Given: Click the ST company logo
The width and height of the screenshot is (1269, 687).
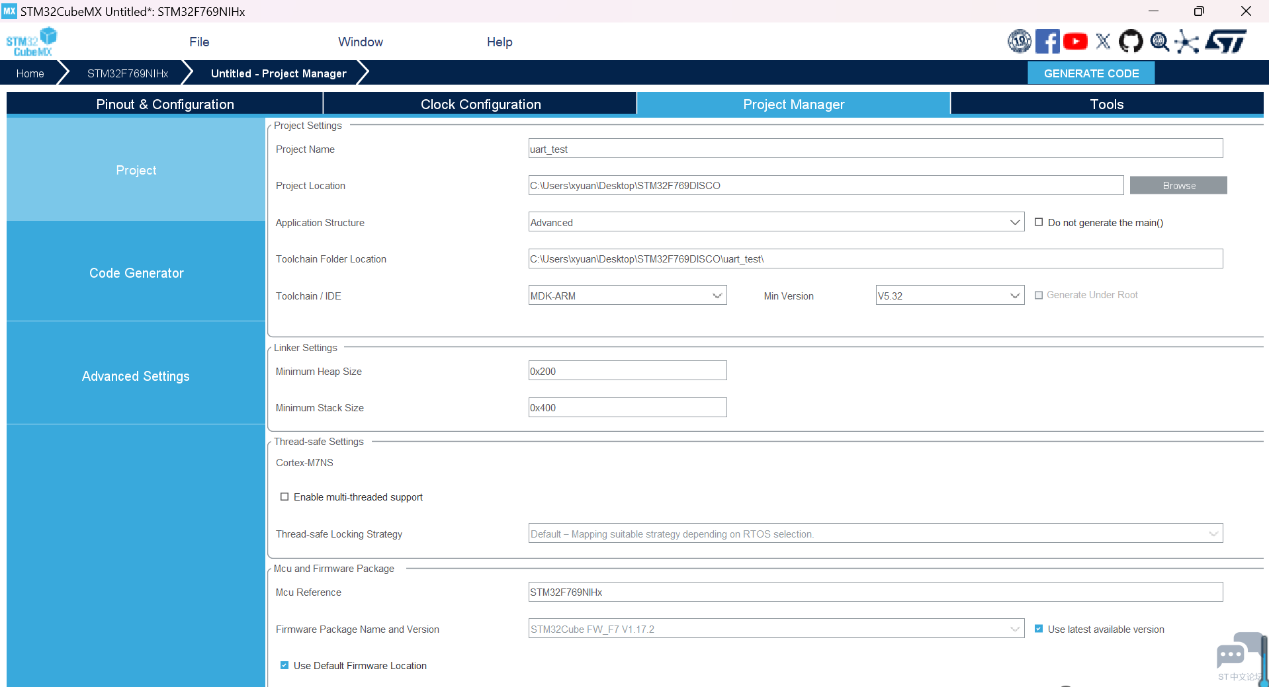Looking at the screenshot, I should (1225, 42).
